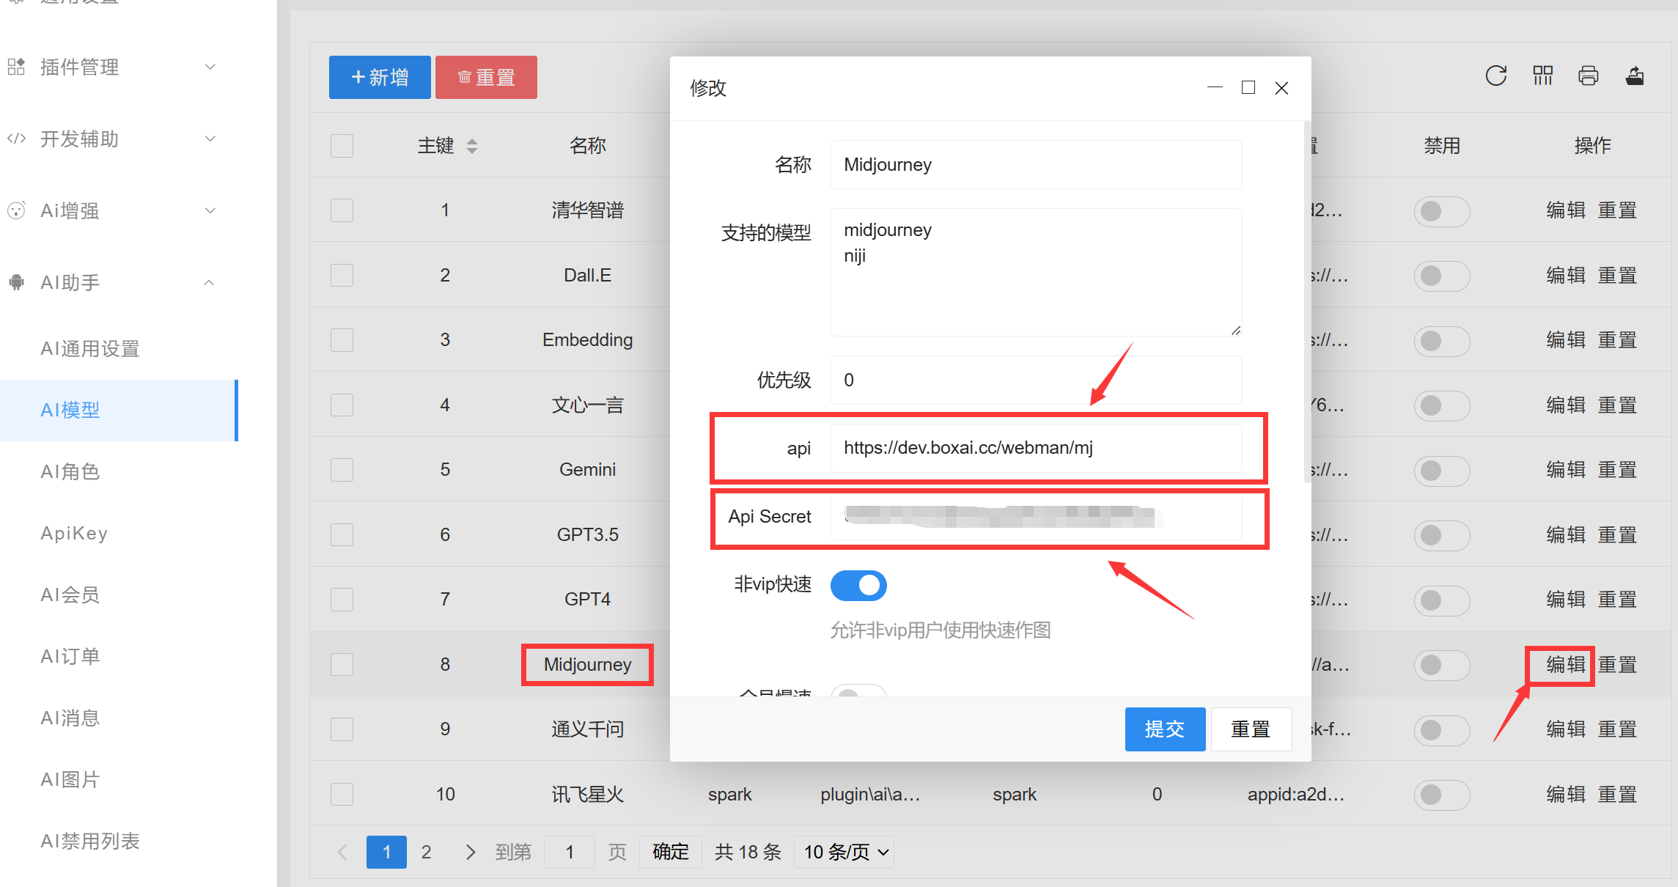The image size is (1678, 887).
Task: Click the 讯飞星火 name cell
Action: click(x=587, y=794)
